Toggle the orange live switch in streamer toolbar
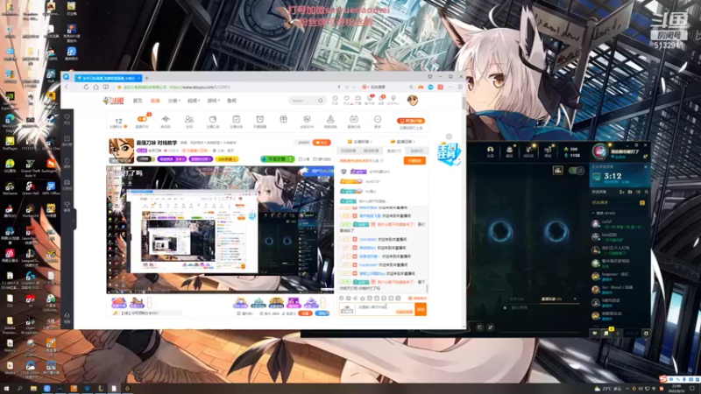 click(142, 119)
